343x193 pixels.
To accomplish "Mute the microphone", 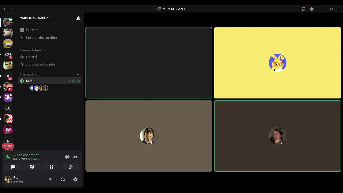I will (x=50, y=180).
